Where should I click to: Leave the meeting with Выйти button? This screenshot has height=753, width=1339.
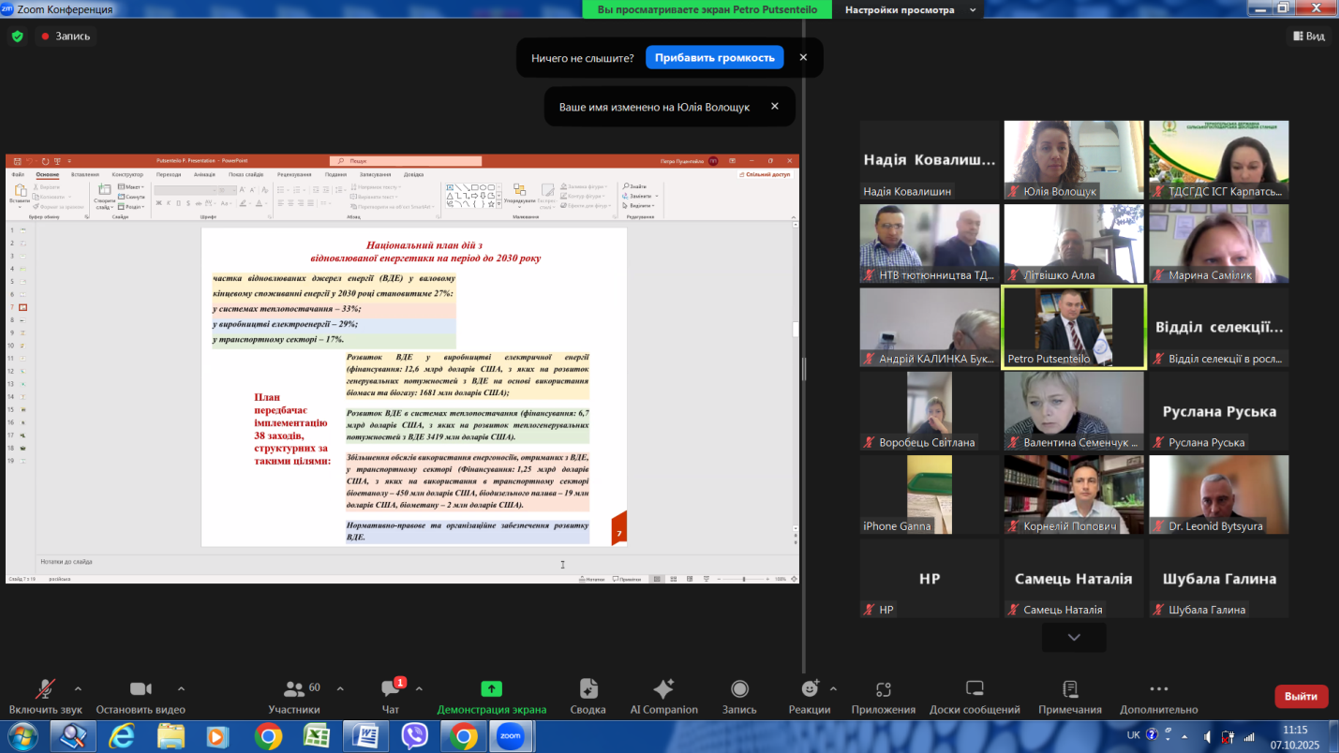tap(1301, 696)
